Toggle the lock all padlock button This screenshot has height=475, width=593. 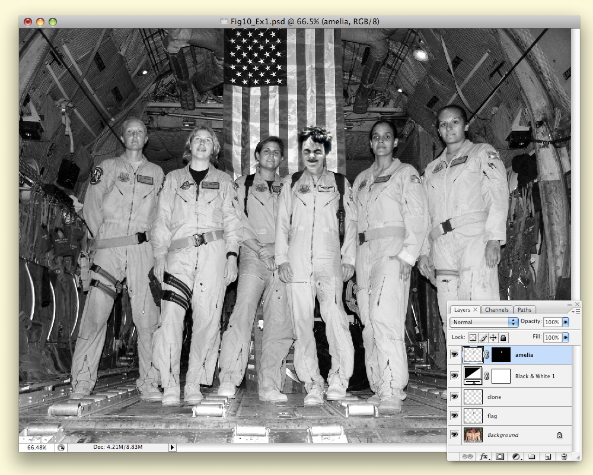coord(503,337)
